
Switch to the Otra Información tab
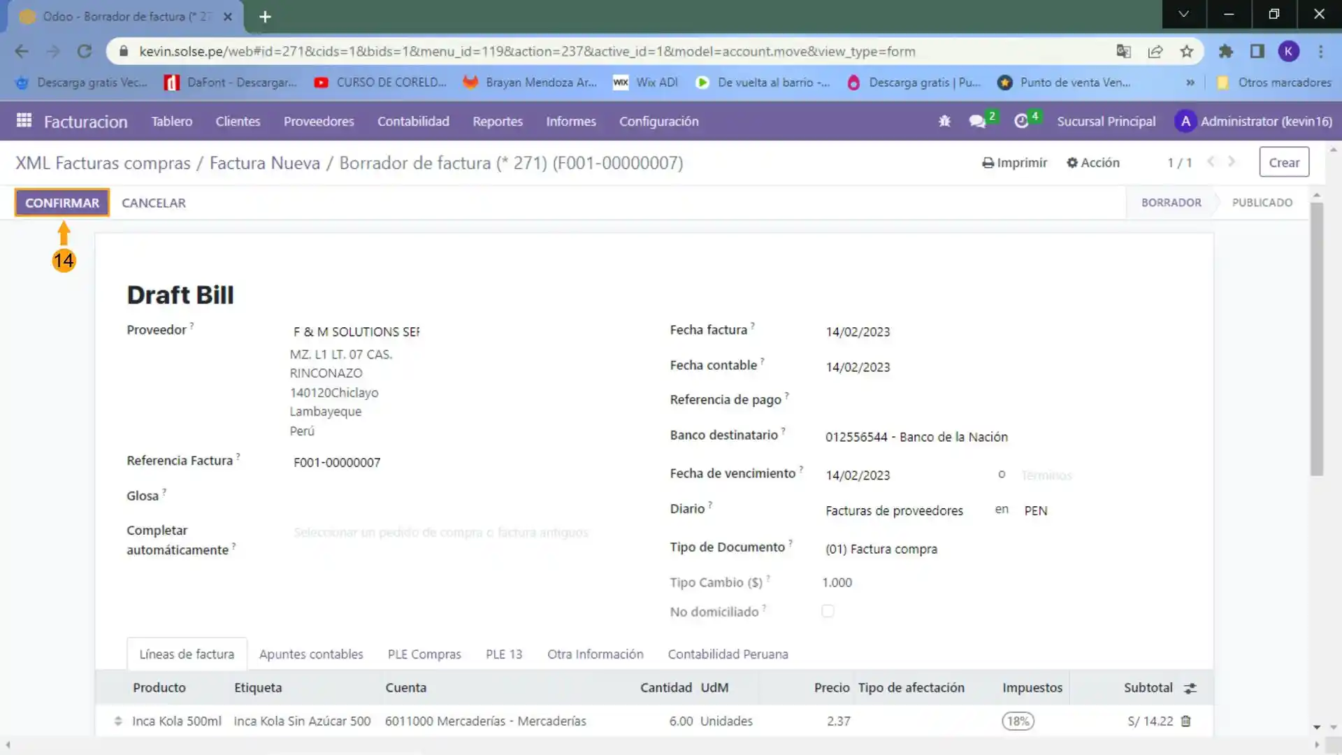(595, 654)
